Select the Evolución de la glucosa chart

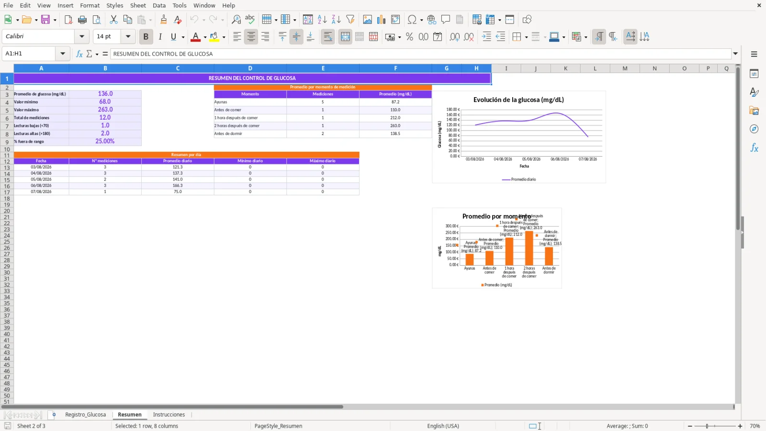coord(519,137)
